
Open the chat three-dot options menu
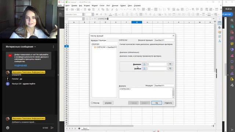coord(53,47)
